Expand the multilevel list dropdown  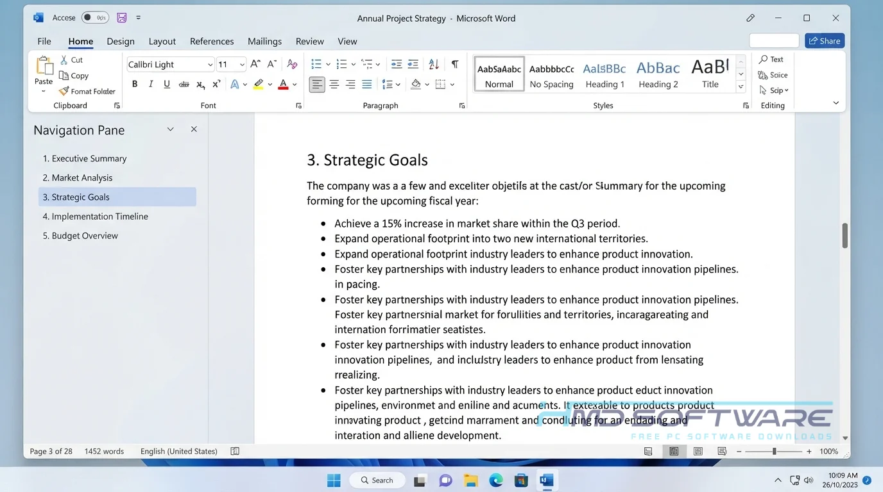[x=378, y=64]
